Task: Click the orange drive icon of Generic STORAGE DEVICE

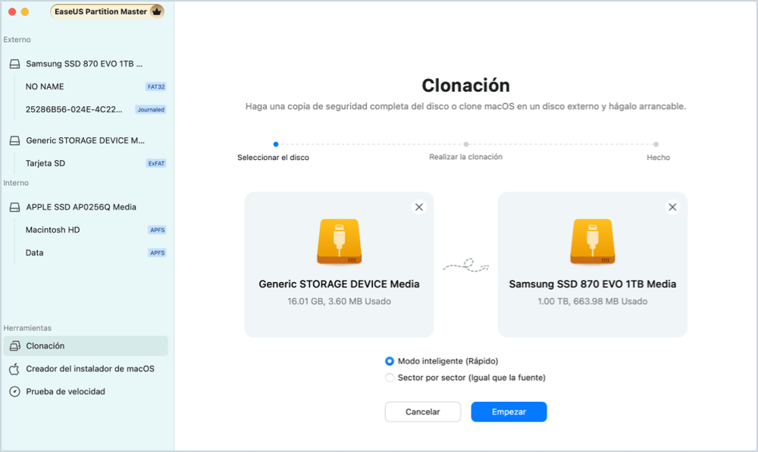Action: [x=340, y=242]
